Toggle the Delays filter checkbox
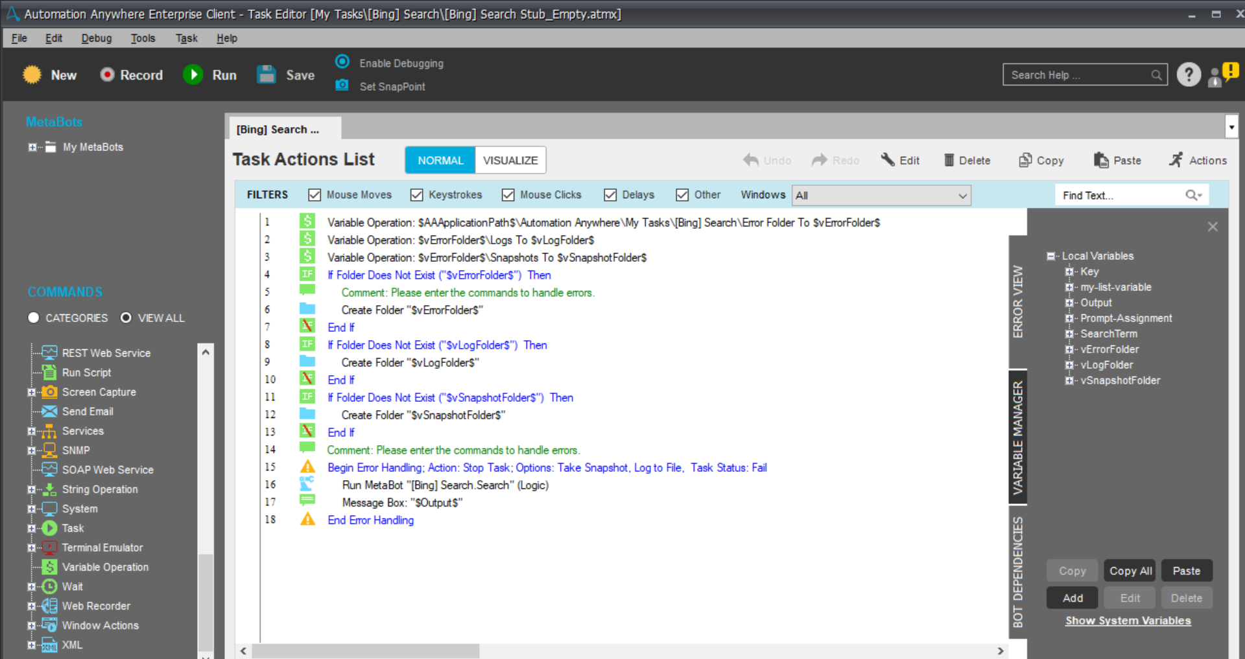This screenshot has width=1245, height=659. (x=610, y=195)
